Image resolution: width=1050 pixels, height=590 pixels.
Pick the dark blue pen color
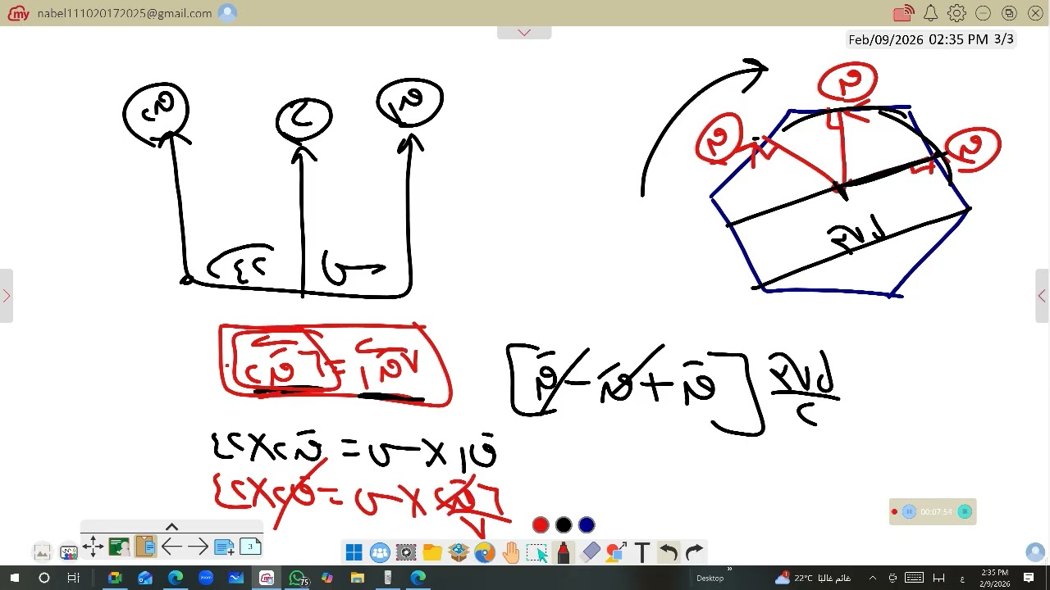(587, 525)
